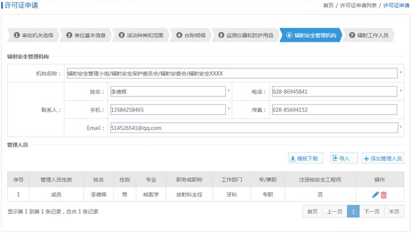Click the record count status text
414x234 pixels.
pyautogui.click(x=53, y=212)
